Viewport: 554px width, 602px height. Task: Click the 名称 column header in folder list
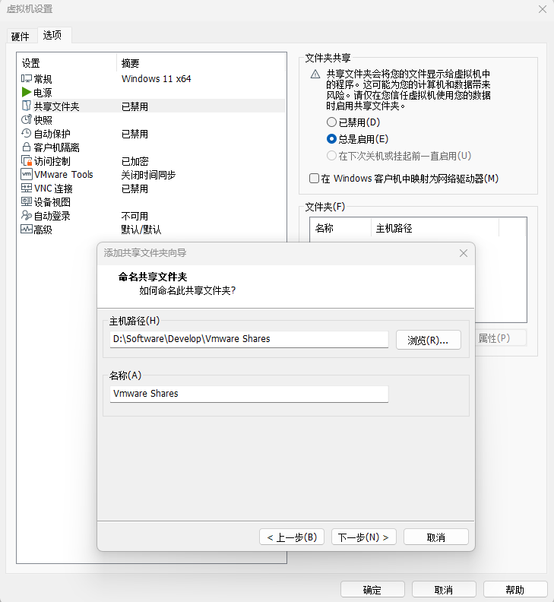pyautogui.click(x=340, y=228)
